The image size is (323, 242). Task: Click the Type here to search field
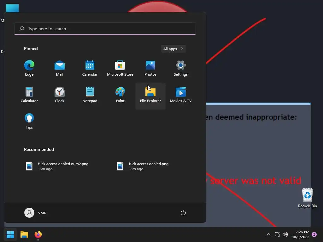coord(105,29)
